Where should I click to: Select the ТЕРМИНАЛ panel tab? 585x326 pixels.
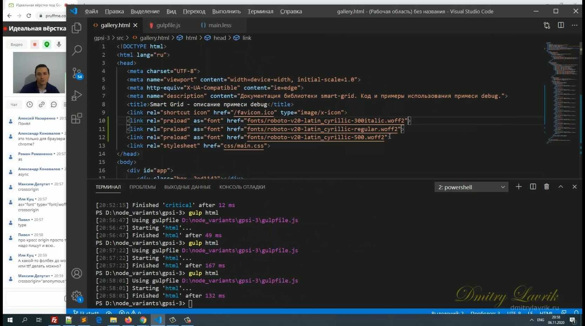(108, 187)
